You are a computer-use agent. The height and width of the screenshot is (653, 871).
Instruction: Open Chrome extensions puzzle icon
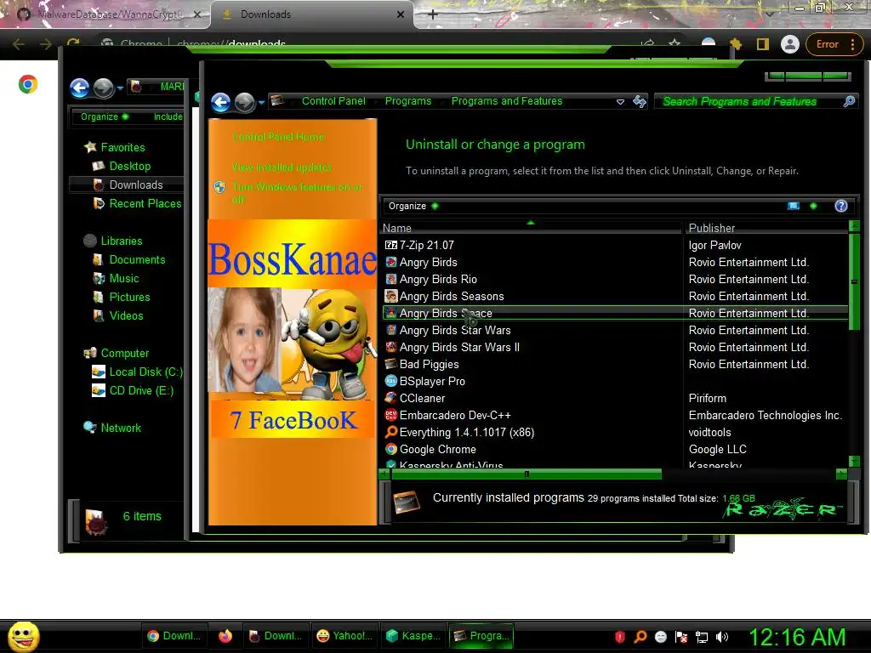click(x=736, y=44)
